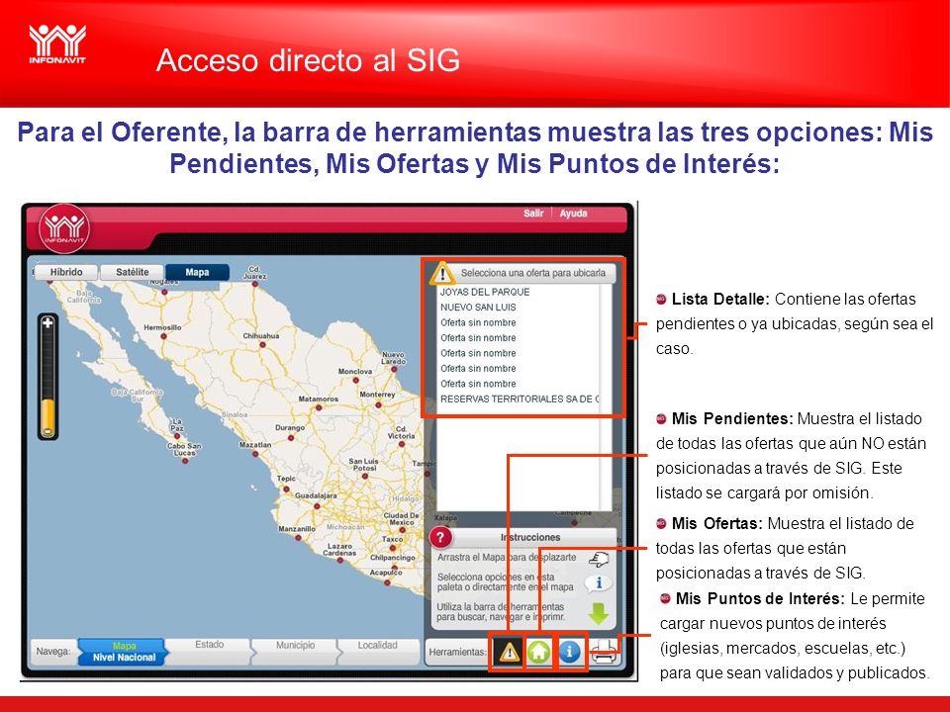Viewport: 950px width, 712px height.
Task: Select the Manzanillo city marker
Action: coord(298,538)
